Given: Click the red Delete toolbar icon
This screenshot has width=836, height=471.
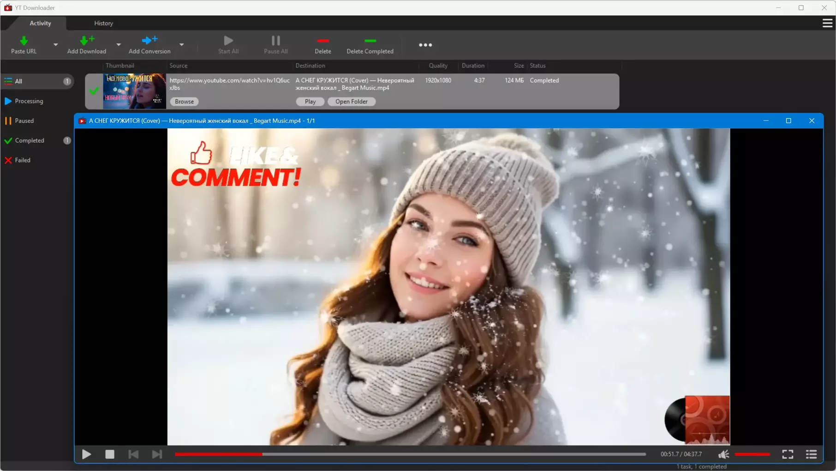Looking at the screenshot, I should coord(323,44).
